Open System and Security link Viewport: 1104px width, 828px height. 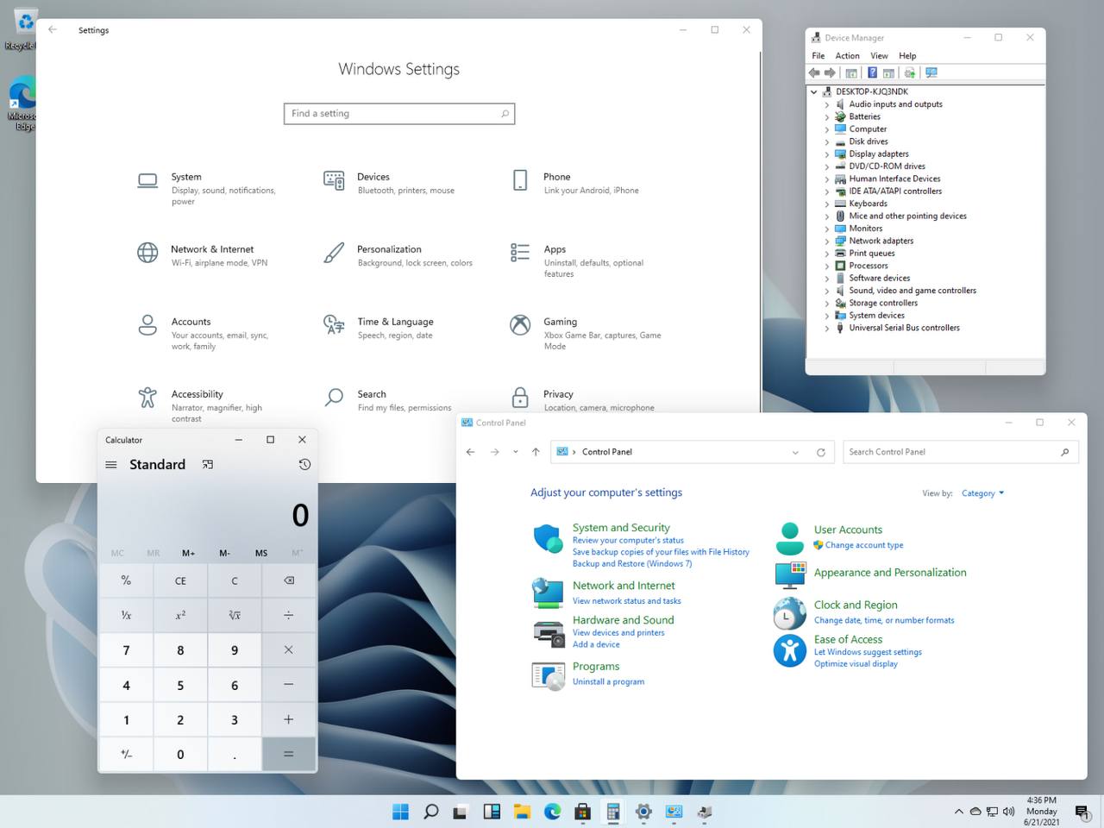(x=621, y=528)
